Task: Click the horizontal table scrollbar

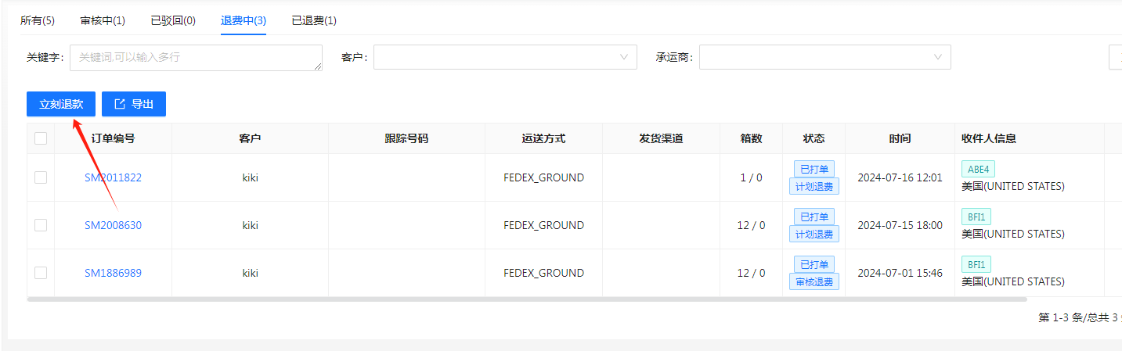Action: (x=526, y=299)
